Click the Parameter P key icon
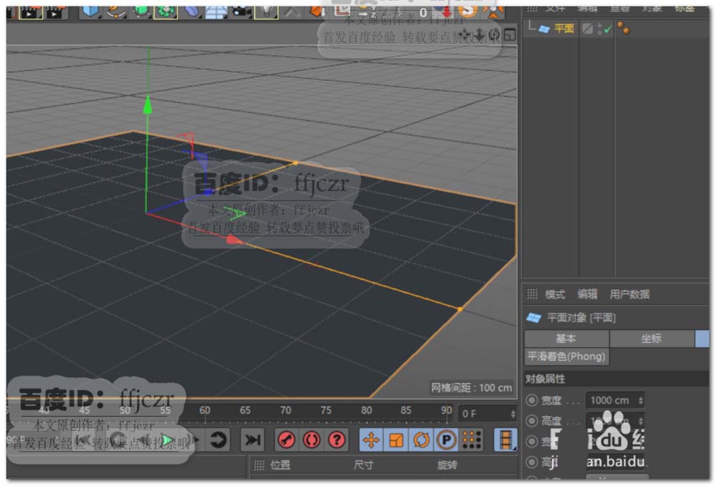The width and height of the screenshot is (716, 486). (447, 440)
